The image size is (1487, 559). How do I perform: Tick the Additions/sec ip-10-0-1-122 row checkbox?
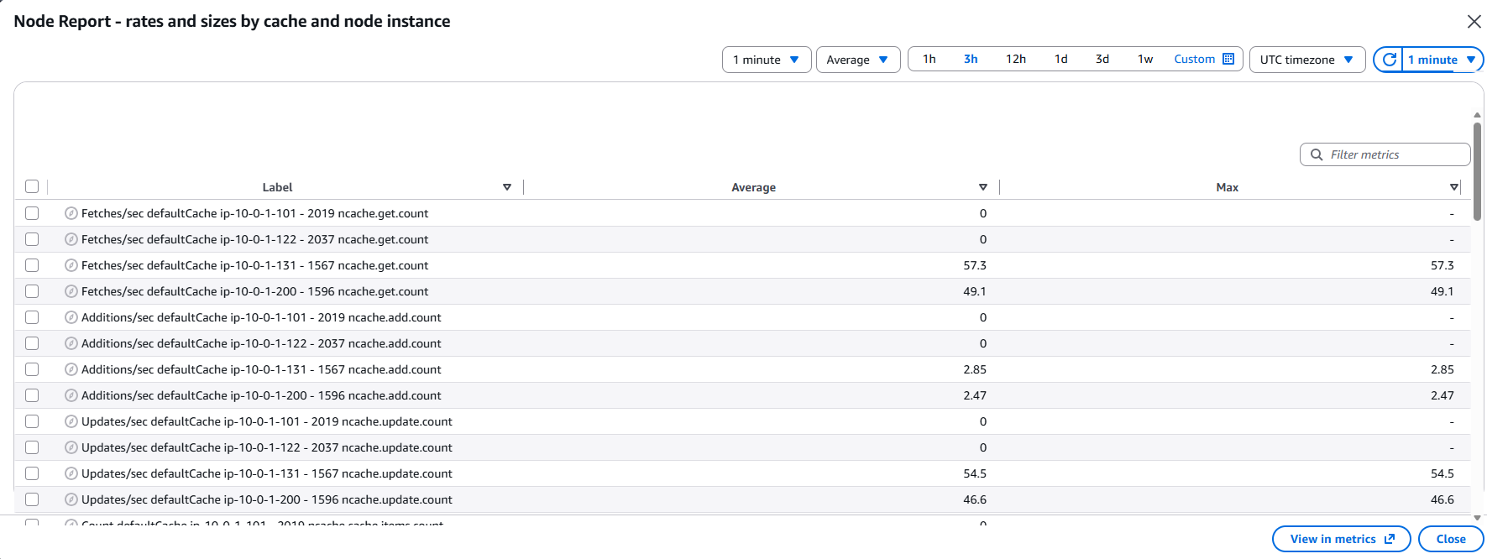point(32,343)
